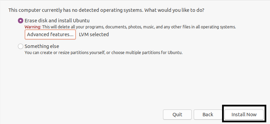
Task: Click the button between Quit and Install Now
Action: tap(208, 115)
